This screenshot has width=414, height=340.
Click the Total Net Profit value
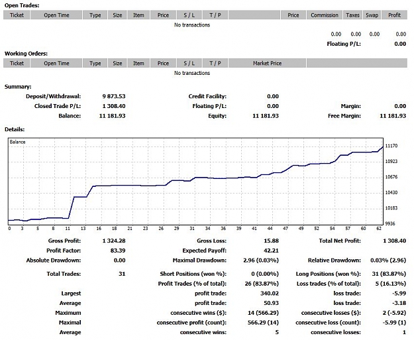pos(395,241)
